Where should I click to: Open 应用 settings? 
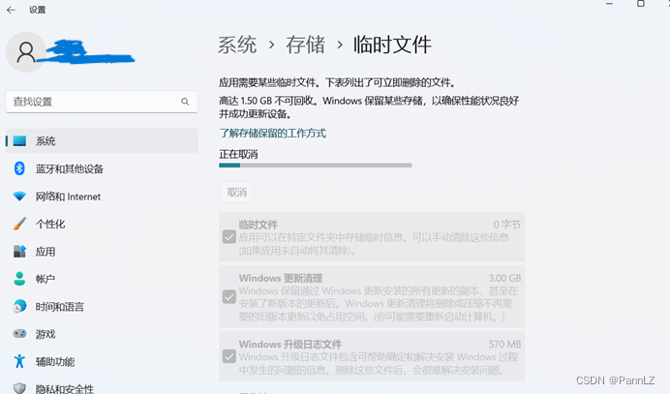pos(102,252)
